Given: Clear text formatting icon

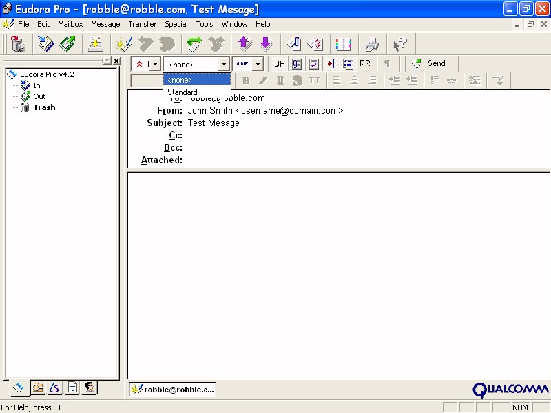Looking at the screenshot, I should [x=475, y=81].
